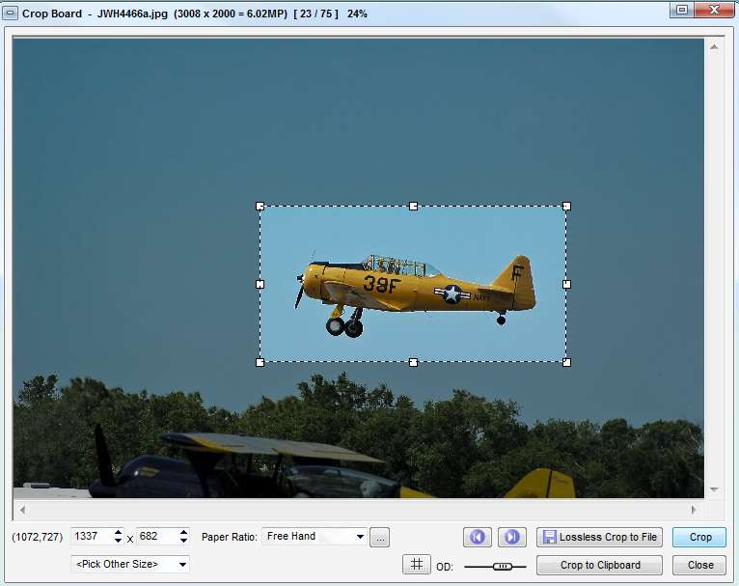Click Crop to Clipboard
This screenshot has height=586, width=739.
[x=599, y=565]
